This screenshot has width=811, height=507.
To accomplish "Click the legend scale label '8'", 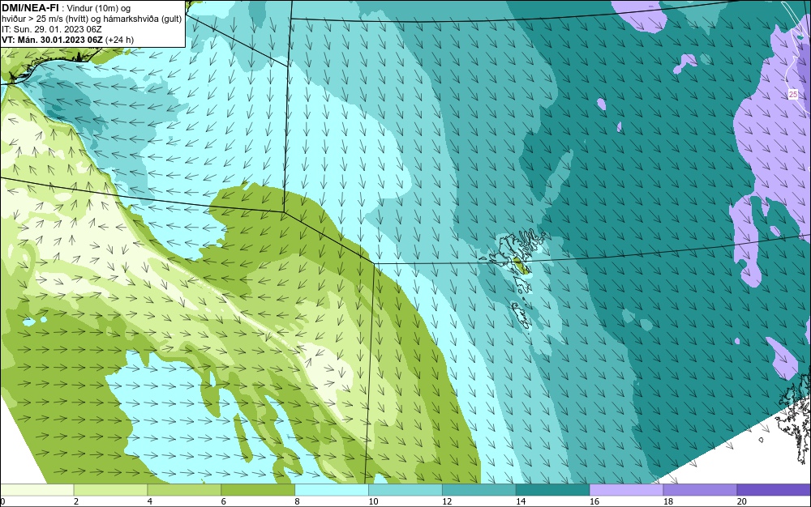I will click(298, 501).
